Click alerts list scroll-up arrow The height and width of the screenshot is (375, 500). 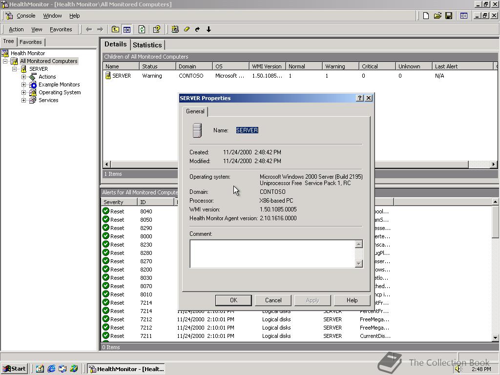(495, 202)
